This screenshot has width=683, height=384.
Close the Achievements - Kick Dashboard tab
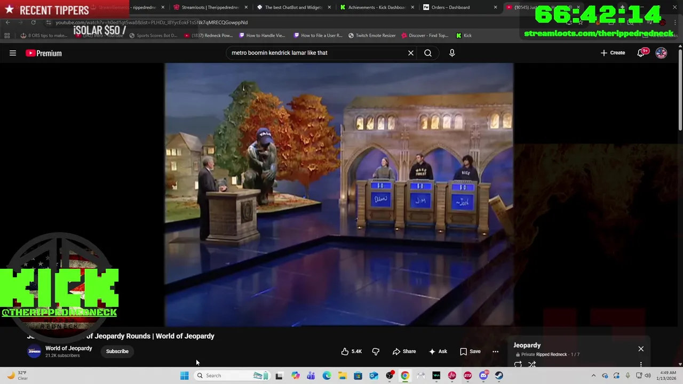412,7
